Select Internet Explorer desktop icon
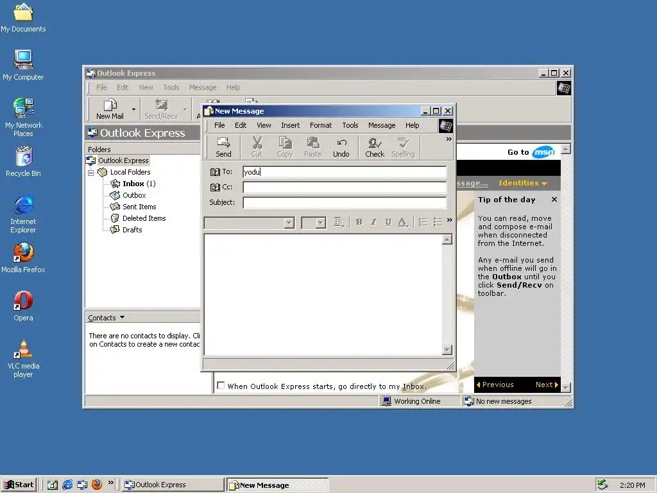The width and height of the screenshot is (657, 493). click(23, 214)
